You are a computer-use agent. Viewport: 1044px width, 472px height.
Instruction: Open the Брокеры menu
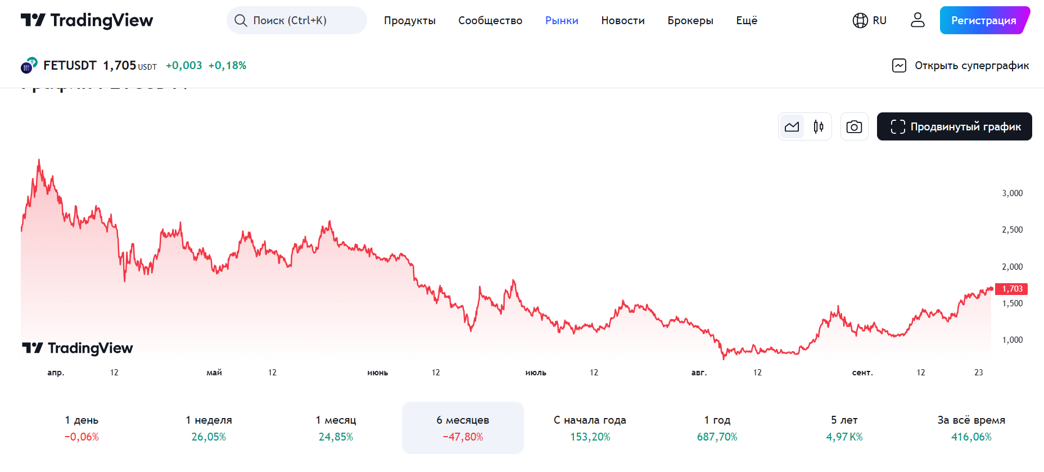pos(690,21)
